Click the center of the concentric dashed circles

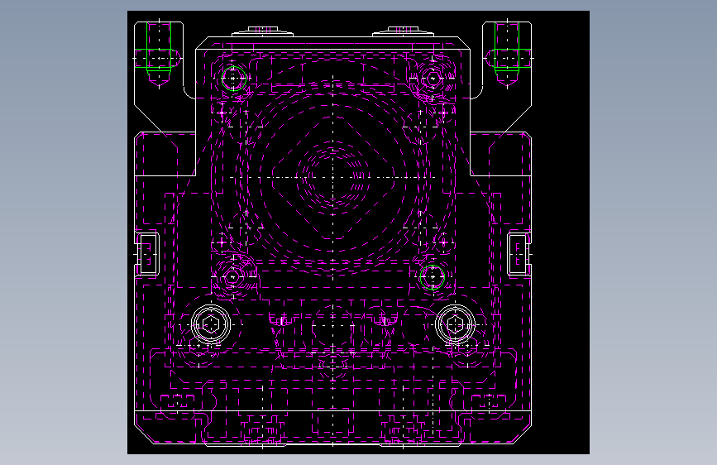(x=333, y=177)
